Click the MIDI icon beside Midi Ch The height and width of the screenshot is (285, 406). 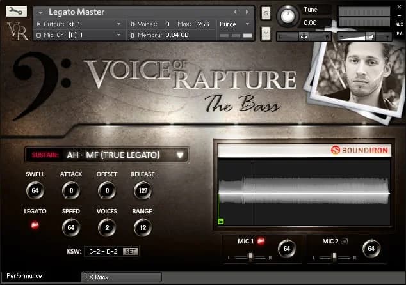(38, 35)
